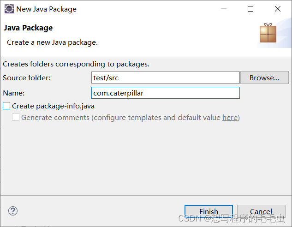Open the 'here' templates configuration link
Image resolution: width=292 pixels, height=227 pixels.
pyautogui.click(x=230, y=118)
